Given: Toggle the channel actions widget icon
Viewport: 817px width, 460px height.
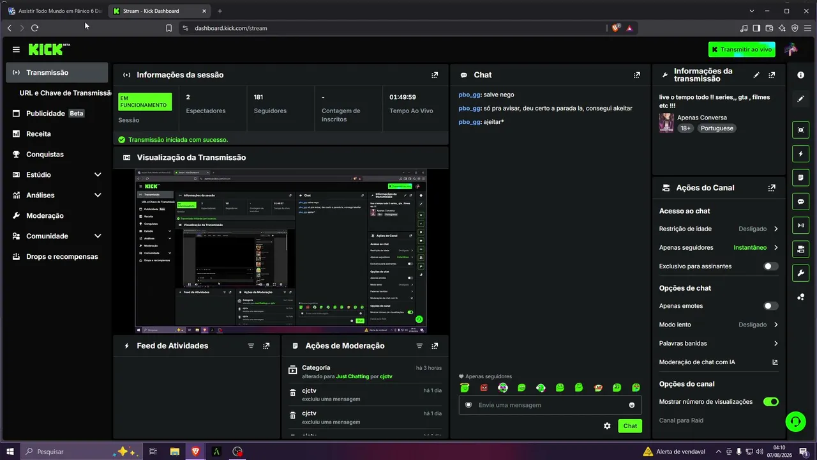Looking at the screenshot, I should point(800,250).
